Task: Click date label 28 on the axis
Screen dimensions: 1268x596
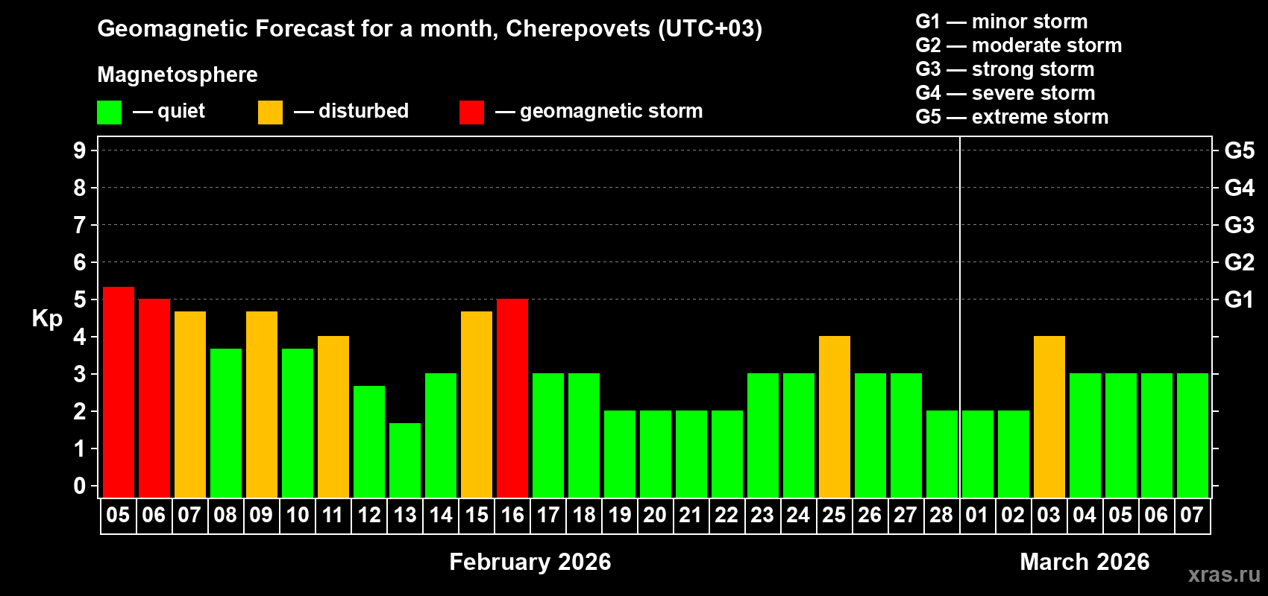Action: pos(941,516)
